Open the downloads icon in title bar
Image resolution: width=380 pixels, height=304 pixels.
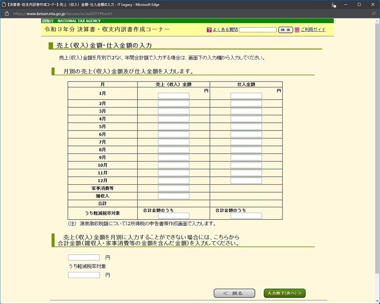[x=333, y=5]
